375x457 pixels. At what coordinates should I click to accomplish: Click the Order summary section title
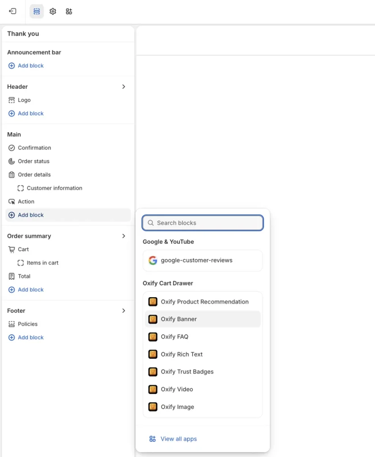point(29,236)
